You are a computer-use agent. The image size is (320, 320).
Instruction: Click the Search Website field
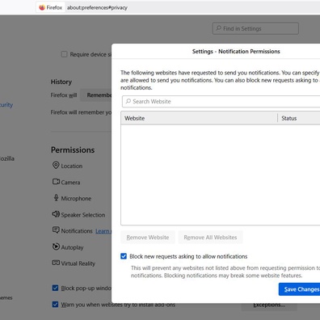click(221, 101)
